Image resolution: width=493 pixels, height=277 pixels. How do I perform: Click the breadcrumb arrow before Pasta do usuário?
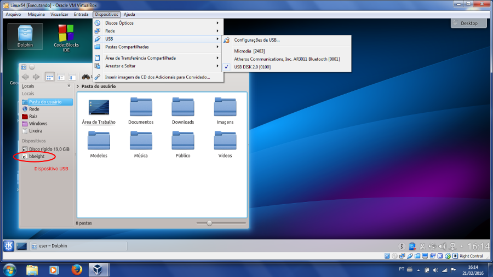coord(78,86)
